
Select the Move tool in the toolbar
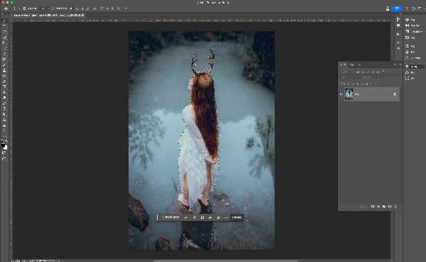tap(4, 21)
